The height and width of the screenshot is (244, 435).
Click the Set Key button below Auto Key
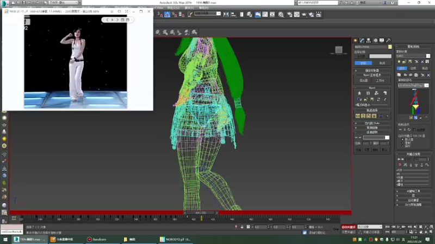pyautogui.click(x=349, y=232)
